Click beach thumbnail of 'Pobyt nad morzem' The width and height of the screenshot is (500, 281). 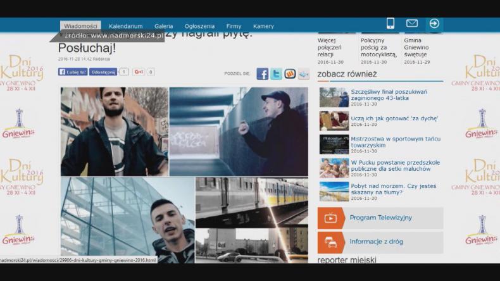pyautogui.click(x=334, y=192)
